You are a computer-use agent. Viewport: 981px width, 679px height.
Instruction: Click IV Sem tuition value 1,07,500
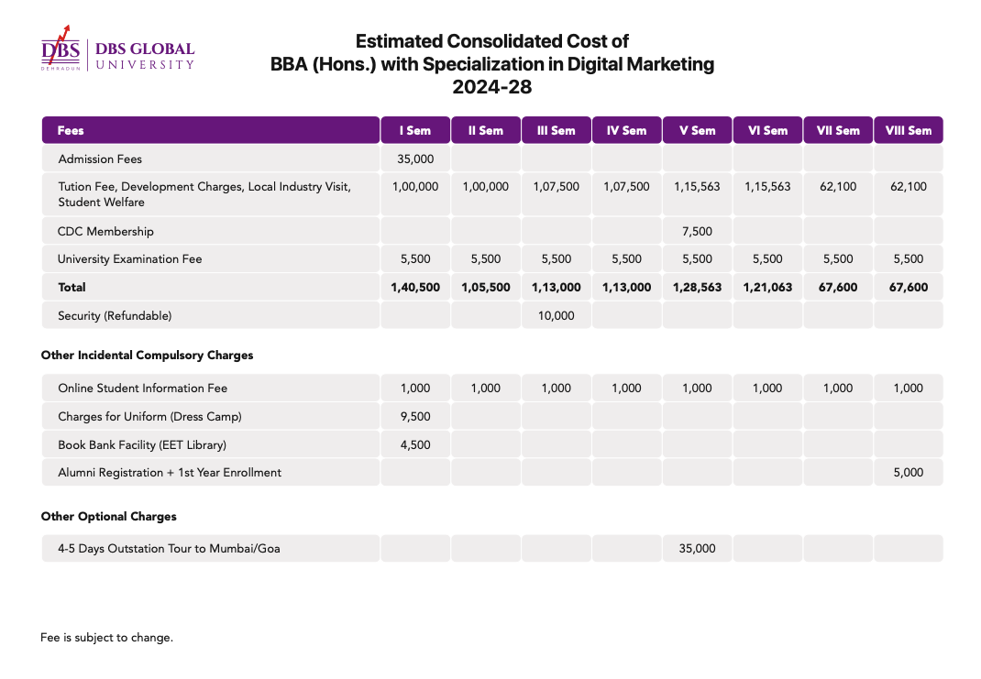click(626, 186)
